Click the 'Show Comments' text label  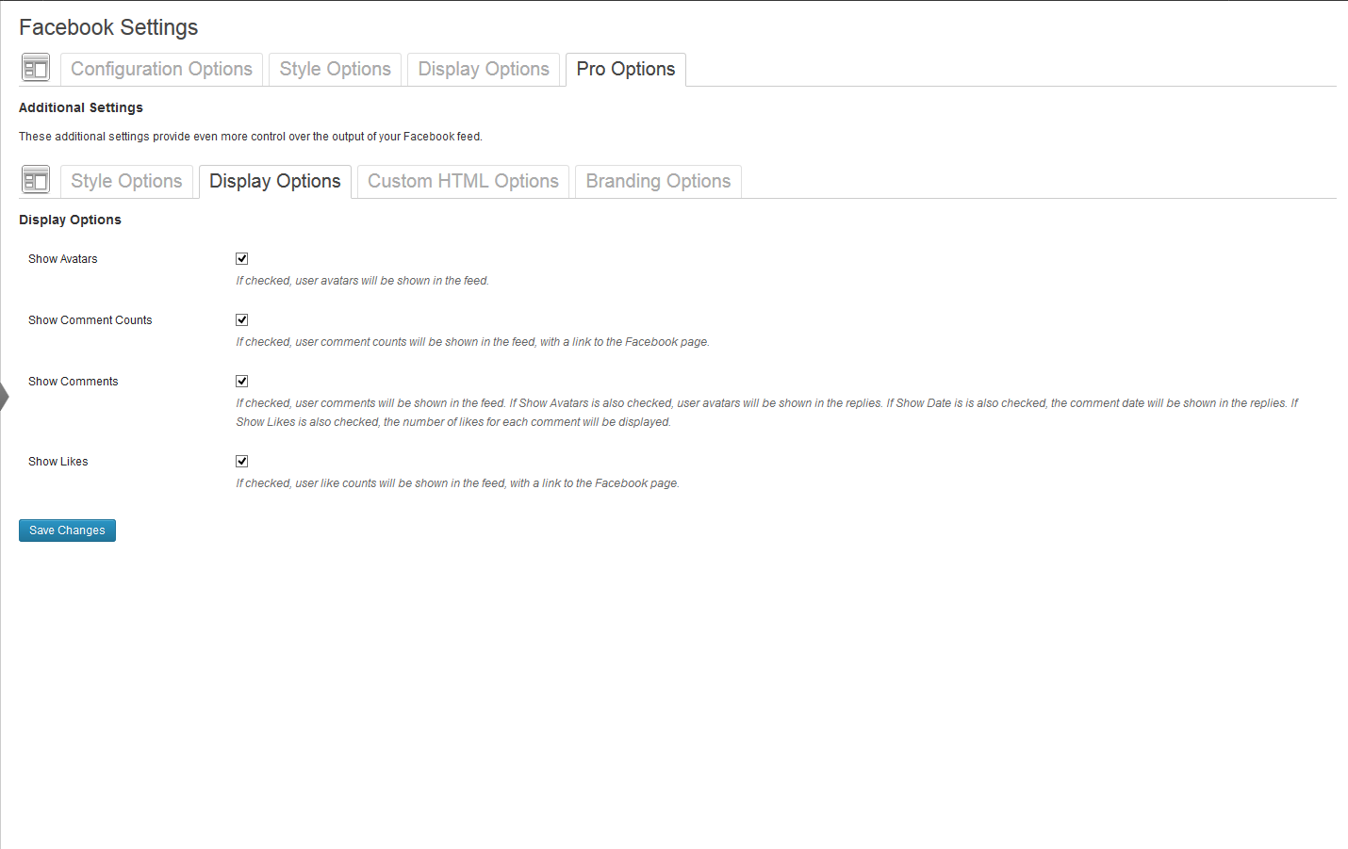[x=74, y=382]
